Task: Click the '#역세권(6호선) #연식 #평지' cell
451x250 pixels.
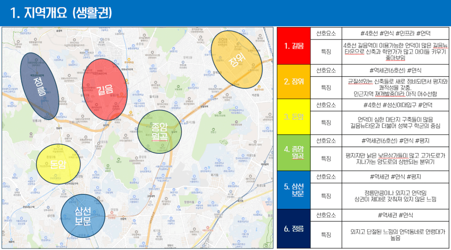Action: coord(396,141)
